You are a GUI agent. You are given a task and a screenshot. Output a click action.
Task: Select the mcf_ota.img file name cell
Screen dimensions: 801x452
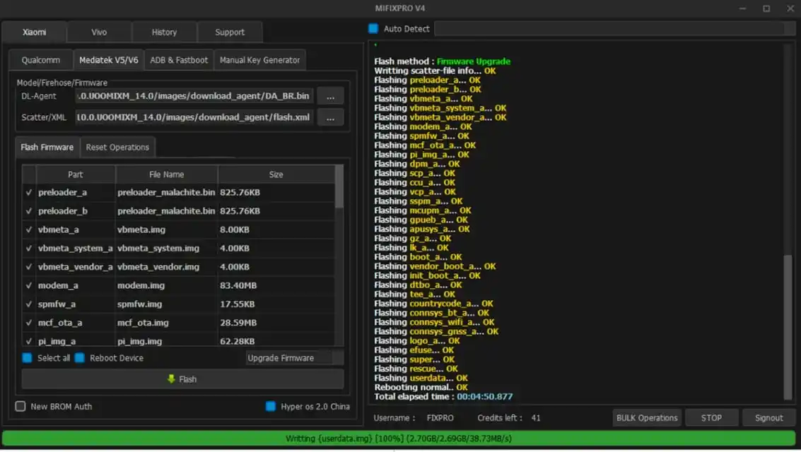tap(166, 323)
